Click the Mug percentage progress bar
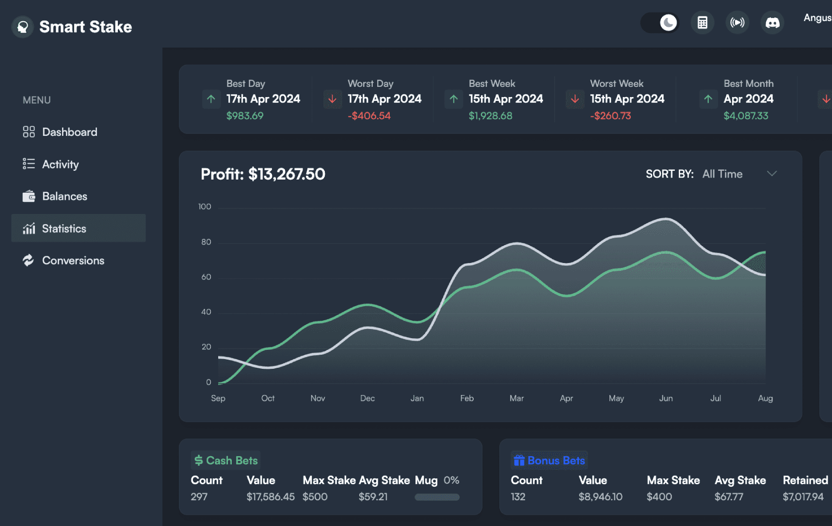832x526 pixels. tap(437, 497)
